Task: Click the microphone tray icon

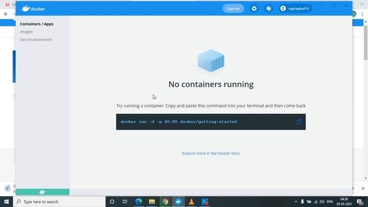Action: click(302, 202)
